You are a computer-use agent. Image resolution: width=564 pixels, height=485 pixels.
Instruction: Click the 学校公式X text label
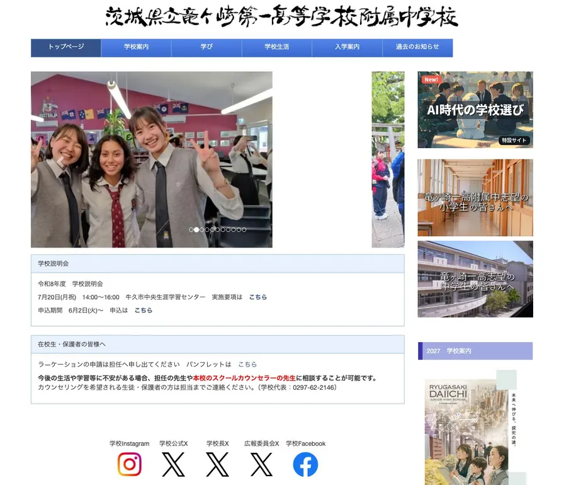coord(173,443)
